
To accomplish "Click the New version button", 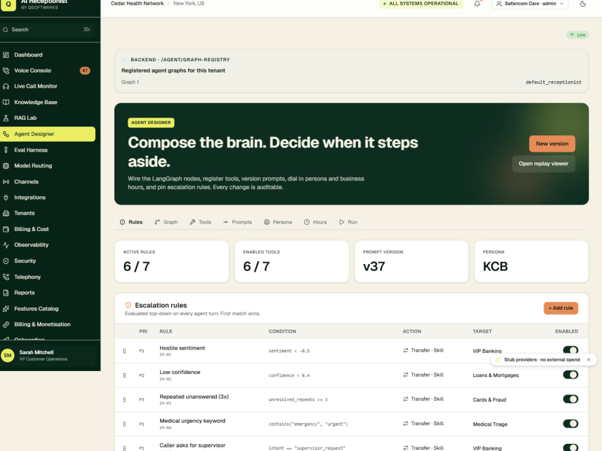I will tap(552, 144).
